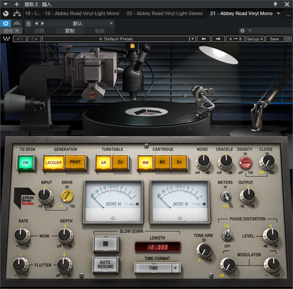Select LACQUER generation
Viewport: 293px width, 289px height.
pyautogui.click(x=53, y=162)
